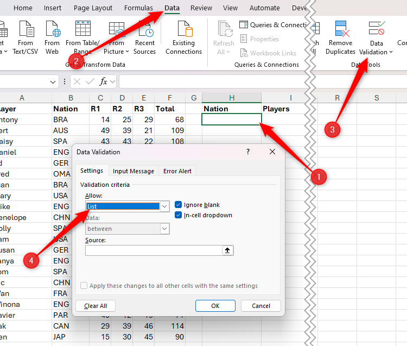Toggle the In-cell dropdown checkbox
Screen dimensions: 407x346
(x=179, y=215)
